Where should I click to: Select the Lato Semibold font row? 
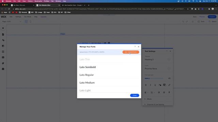[109, 67]
